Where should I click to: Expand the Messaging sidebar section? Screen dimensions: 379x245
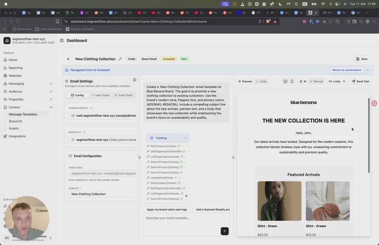tap(28, 83)
